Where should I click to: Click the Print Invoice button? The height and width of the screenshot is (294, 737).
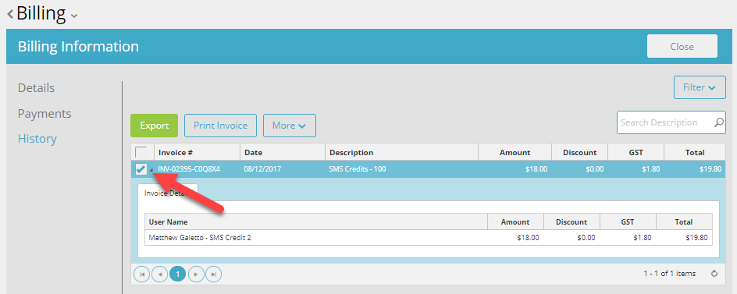click(x=220, y=126)
